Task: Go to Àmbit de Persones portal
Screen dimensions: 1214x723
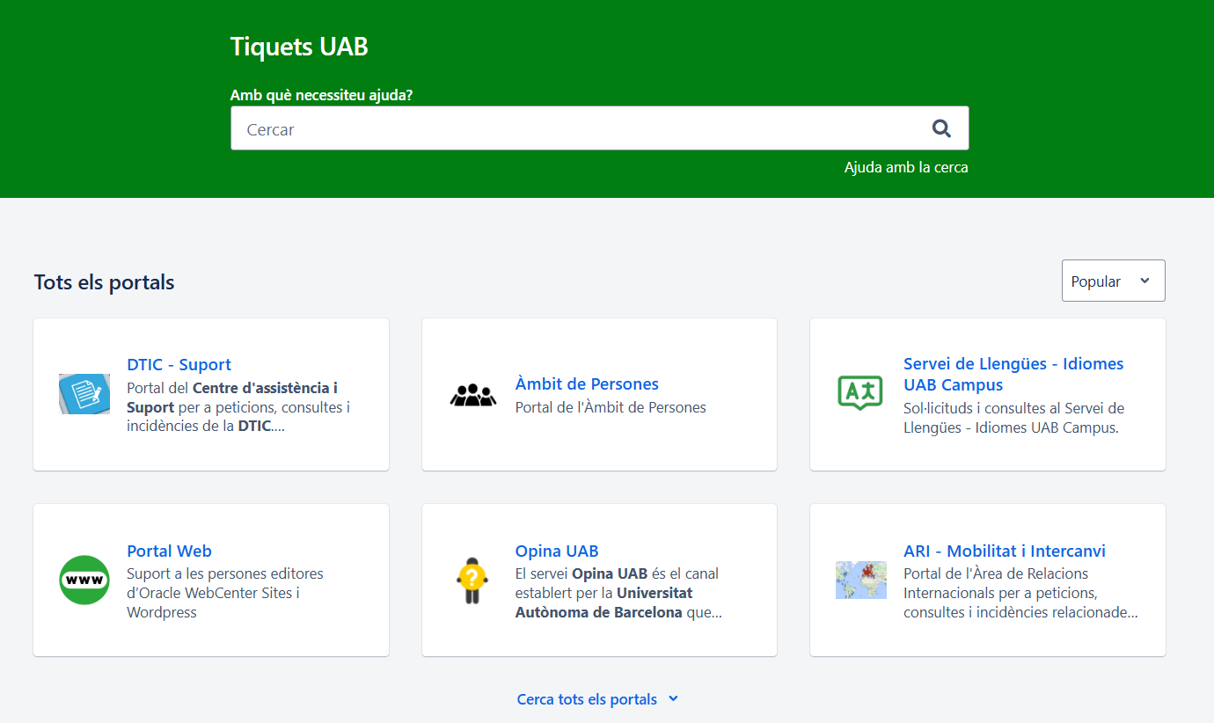Action: (587, 383)
